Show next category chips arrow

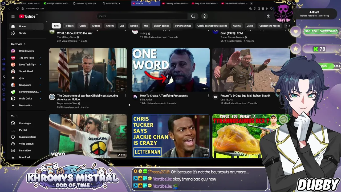(289, 26)
